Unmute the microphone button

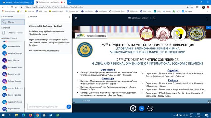pyautogui.click(x=133, y=108)
